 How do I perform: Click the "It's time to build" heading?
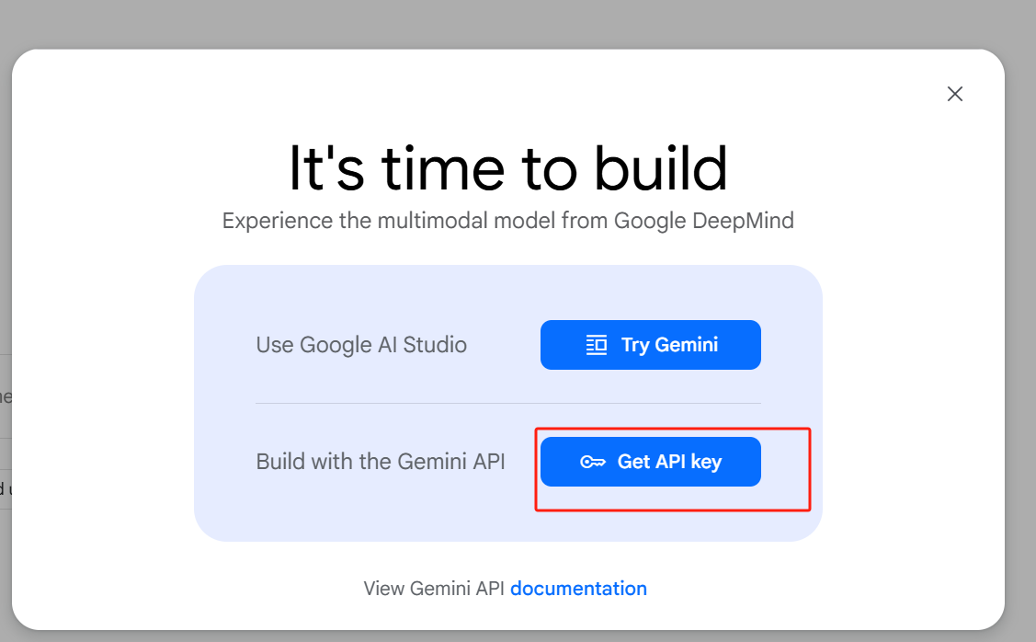tap(507, 169)
